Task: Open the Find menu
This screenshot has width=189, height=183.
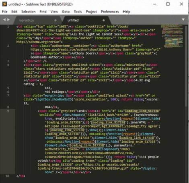Action: tap(43, 12)
